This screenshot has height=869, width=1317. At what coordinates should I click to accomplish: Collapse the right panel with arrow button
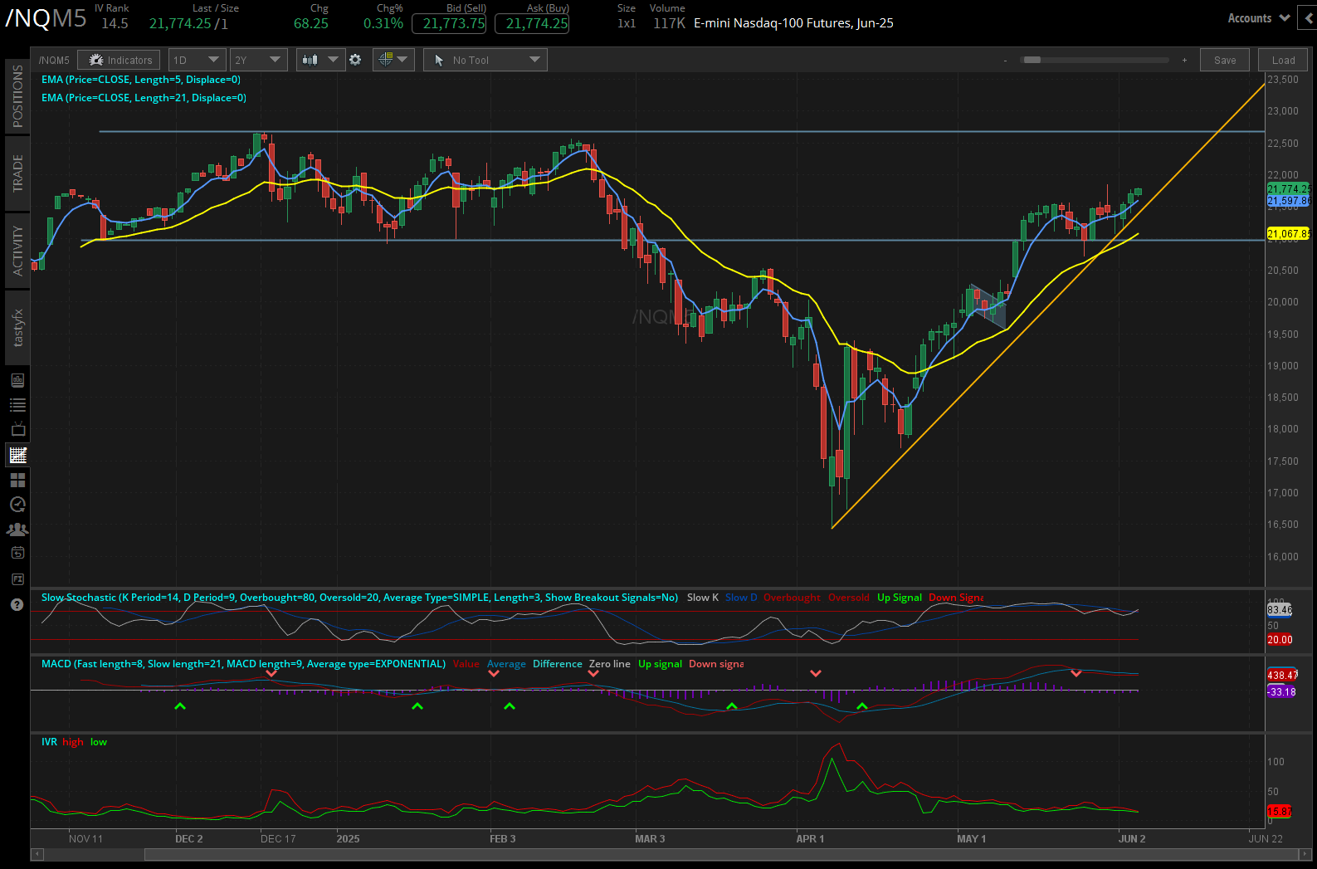pos(1309,18)
